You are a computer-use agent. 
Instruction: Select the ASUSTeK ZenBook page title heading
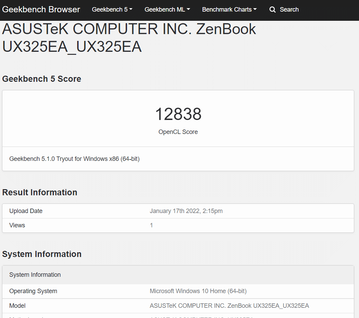[x=129, y=38]
